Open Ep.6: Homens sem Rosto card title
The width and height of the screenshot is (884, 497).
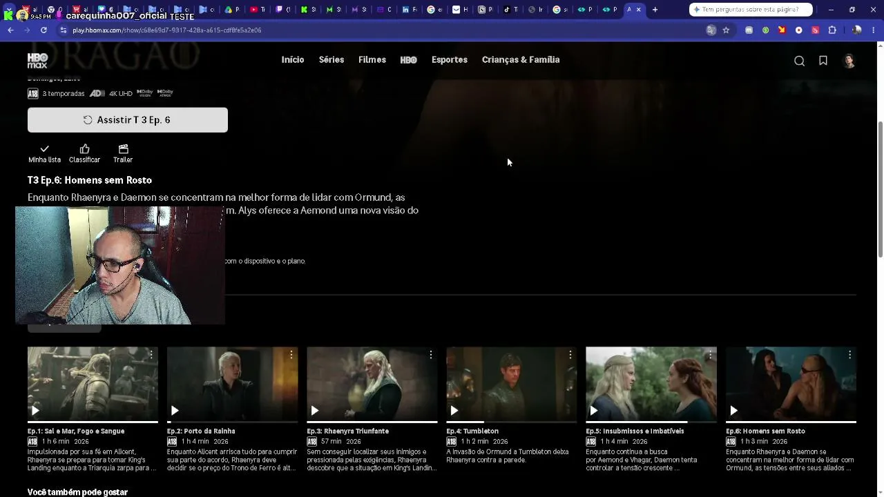tap(765, 431)
